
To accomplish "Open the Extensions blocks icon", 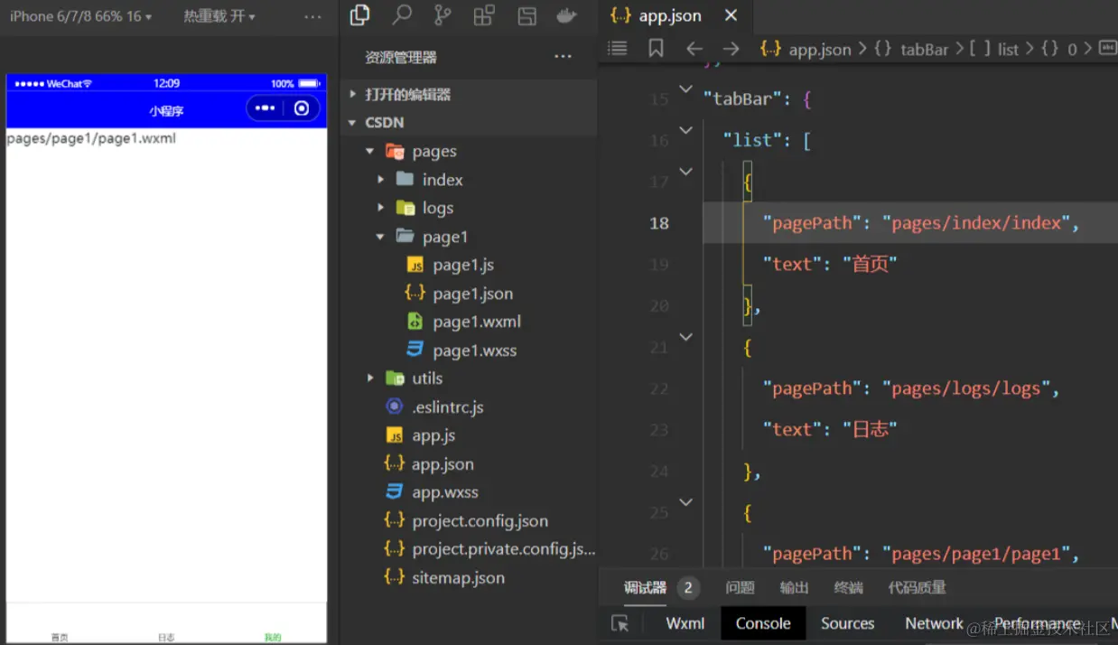I will pyautogui.click(x=485, y=15).
